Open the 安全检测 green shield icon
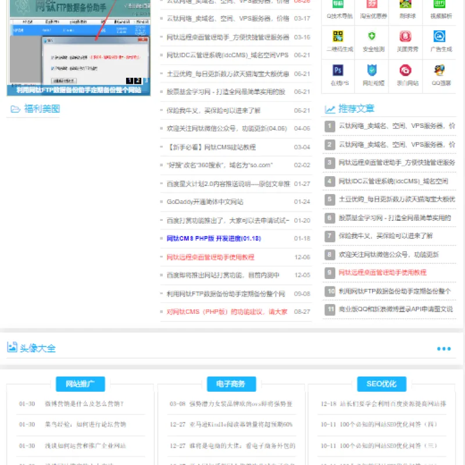This screenshot has height=465, width=465. pos(372,36)
